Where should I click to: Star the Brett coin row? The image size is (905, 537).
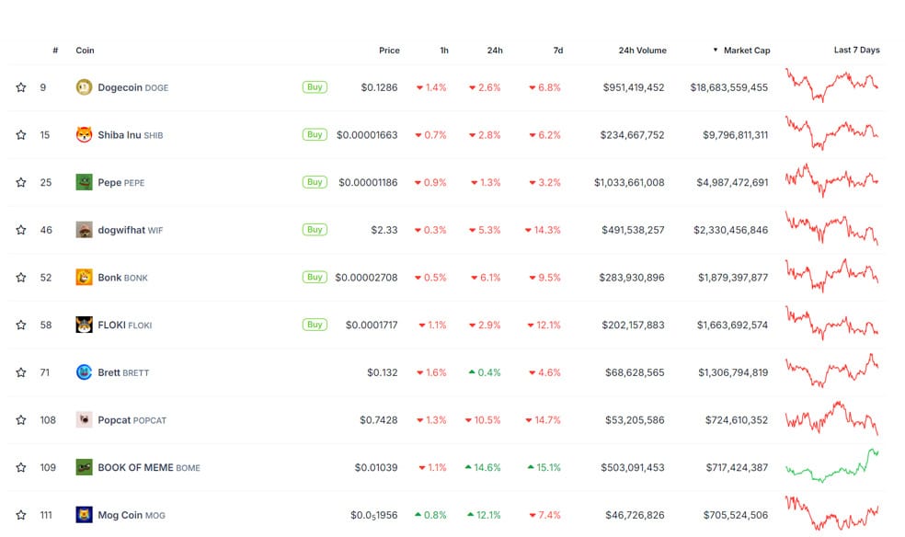pyautogui.click(x=21, y=372)
